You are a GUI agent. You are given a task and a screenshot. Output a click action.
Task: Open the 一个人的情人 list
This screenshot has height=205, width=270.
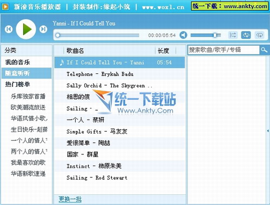pyautogui.click(x=29, y=140)
